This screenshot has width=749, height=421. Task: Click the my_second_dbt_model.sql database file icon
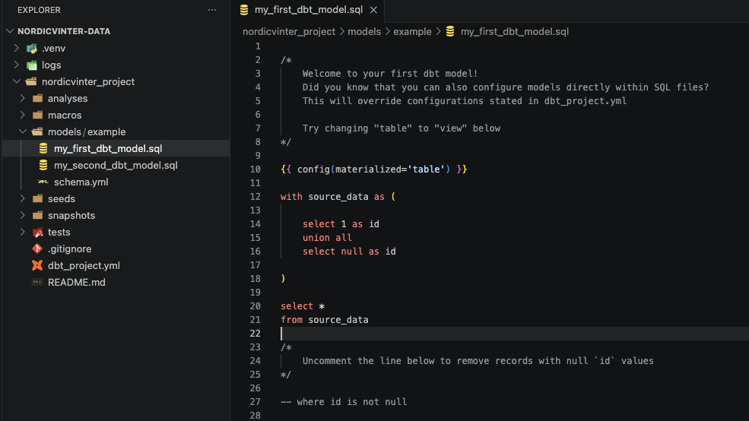tap(43, 165)
